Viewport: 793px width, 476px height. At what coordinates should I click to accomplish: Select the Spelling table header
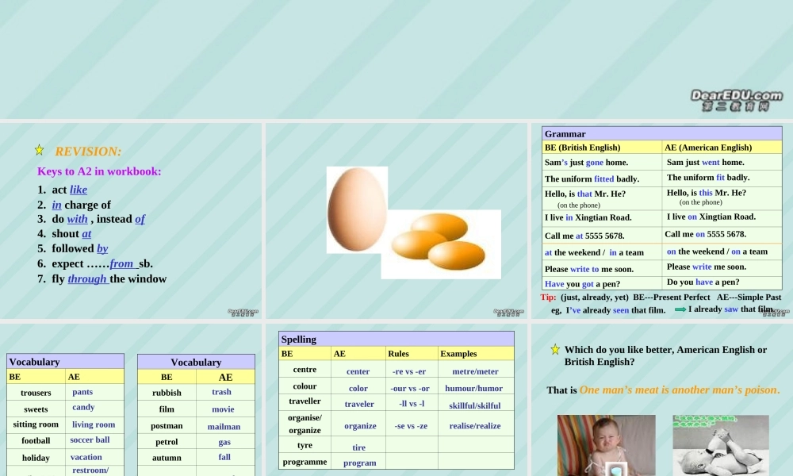396,339
